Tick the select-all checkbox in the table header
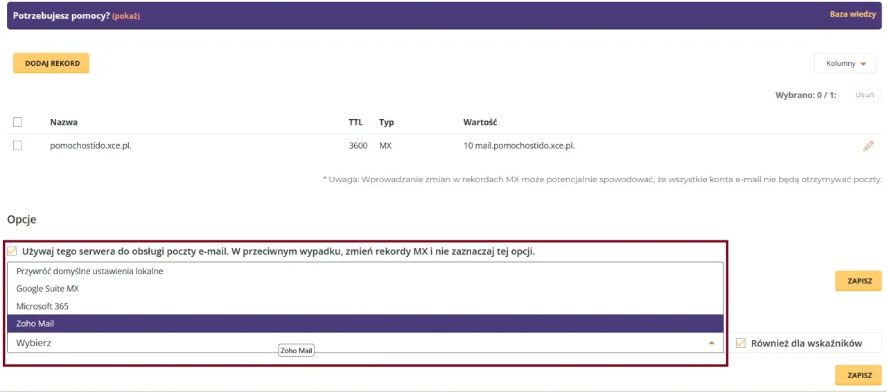This screenshot has height=392, width=887. click(18, 122)
